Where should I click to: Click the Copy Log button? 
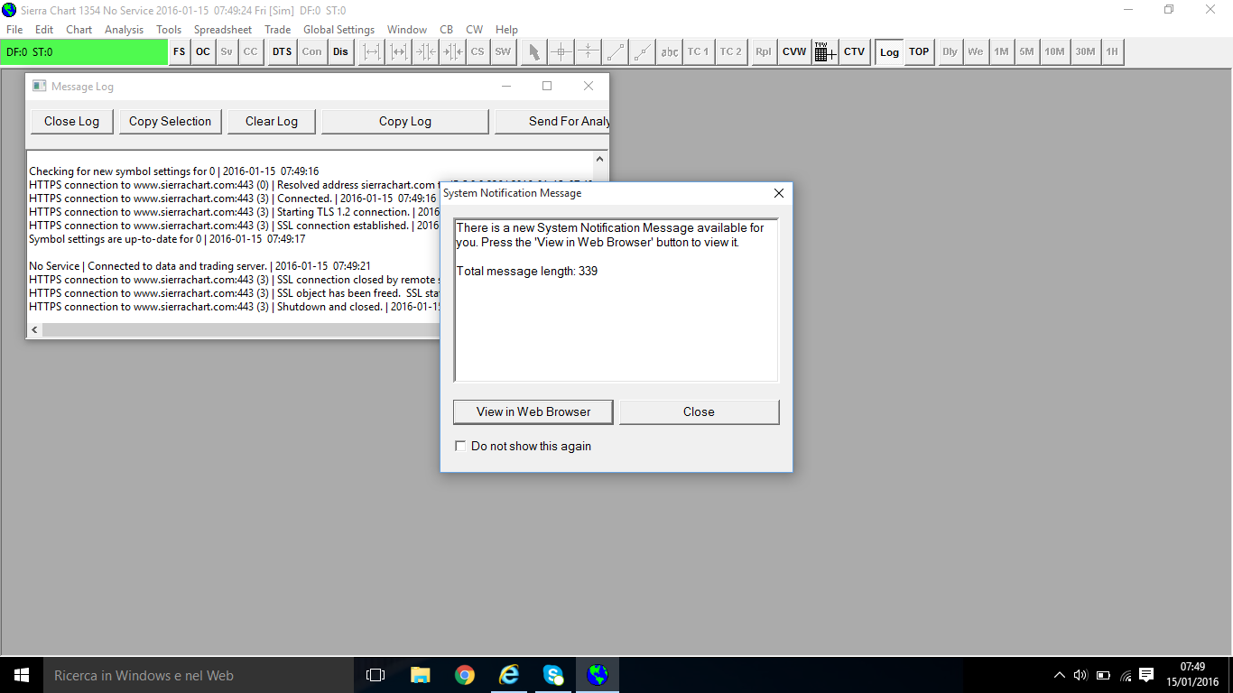tap(405, 122)
